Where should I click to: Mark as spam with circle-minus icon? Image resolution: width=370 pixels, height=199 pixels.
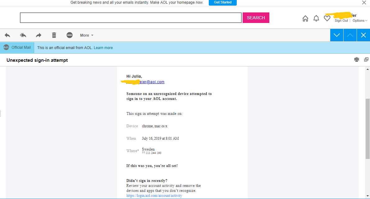69,35
